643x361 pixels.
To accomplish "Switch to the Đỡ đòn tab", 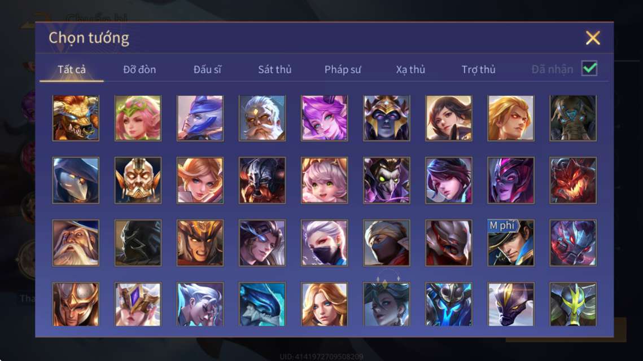I will point(139,69).
